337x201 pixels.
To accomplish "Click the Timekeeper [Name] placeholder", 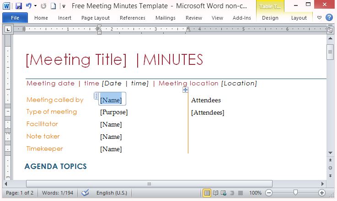I will coord(111,149).
